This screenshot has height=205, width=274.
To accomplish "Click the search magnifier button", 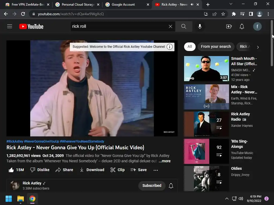I will (x=184, y=26).
